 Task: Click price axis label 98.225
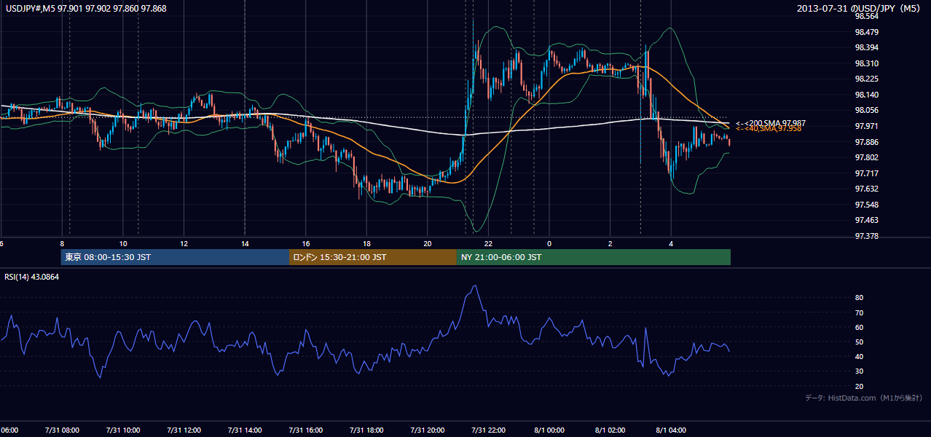click(x=866, y=79)
